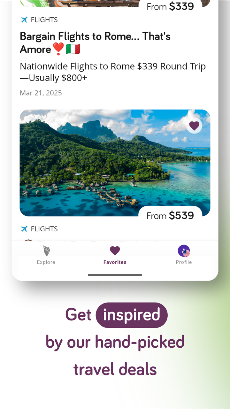Tap the heart favorite icon on island photo
Viewport: 230px width, 409px height.
tap(194, 126)
